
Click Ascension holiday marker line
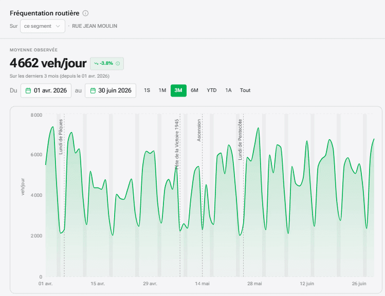(x=203, y=195)
